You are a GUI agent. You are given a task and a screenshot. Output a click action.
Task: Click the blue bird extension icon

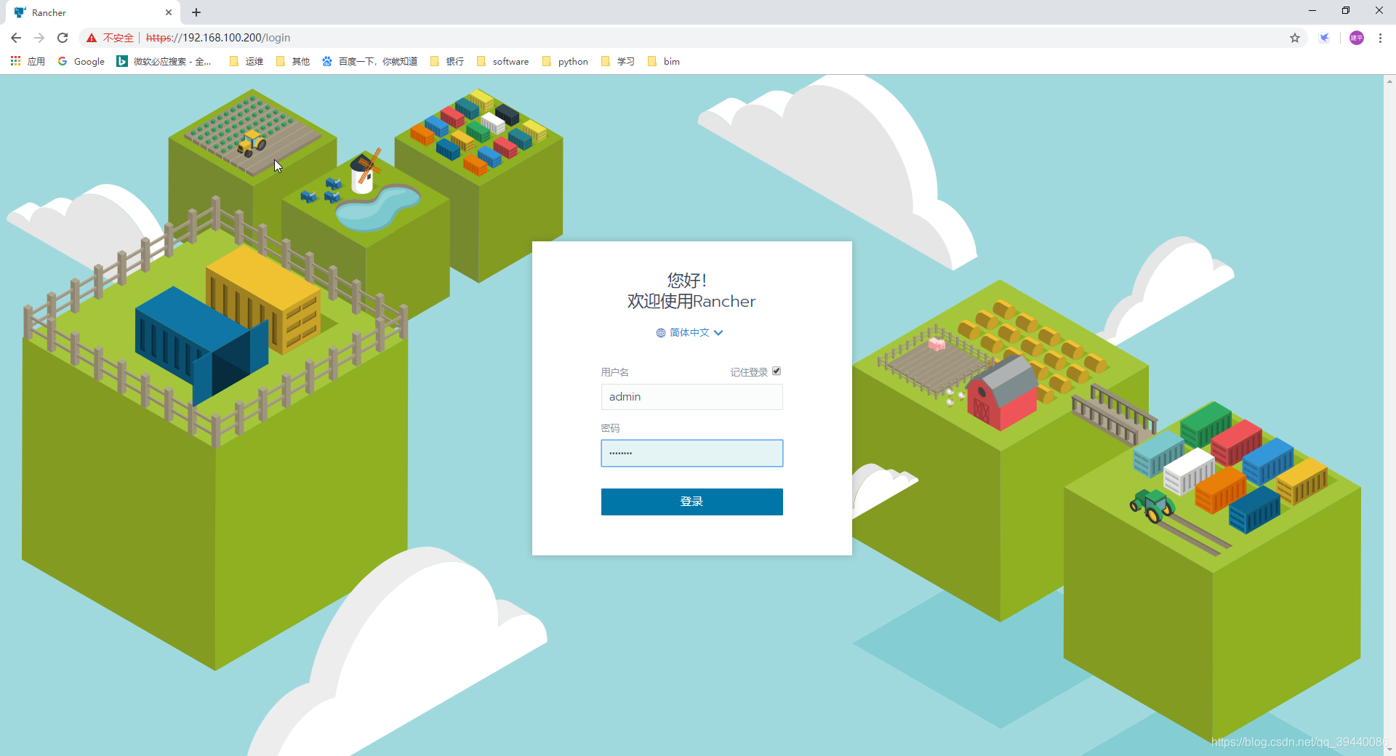[1325, 38]
